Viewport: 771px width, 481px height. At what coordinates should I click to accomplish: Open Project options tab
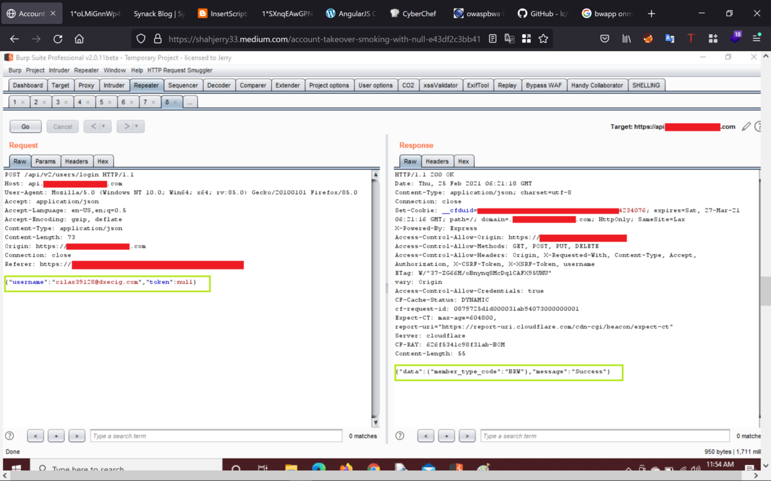(x=329, y=85)
